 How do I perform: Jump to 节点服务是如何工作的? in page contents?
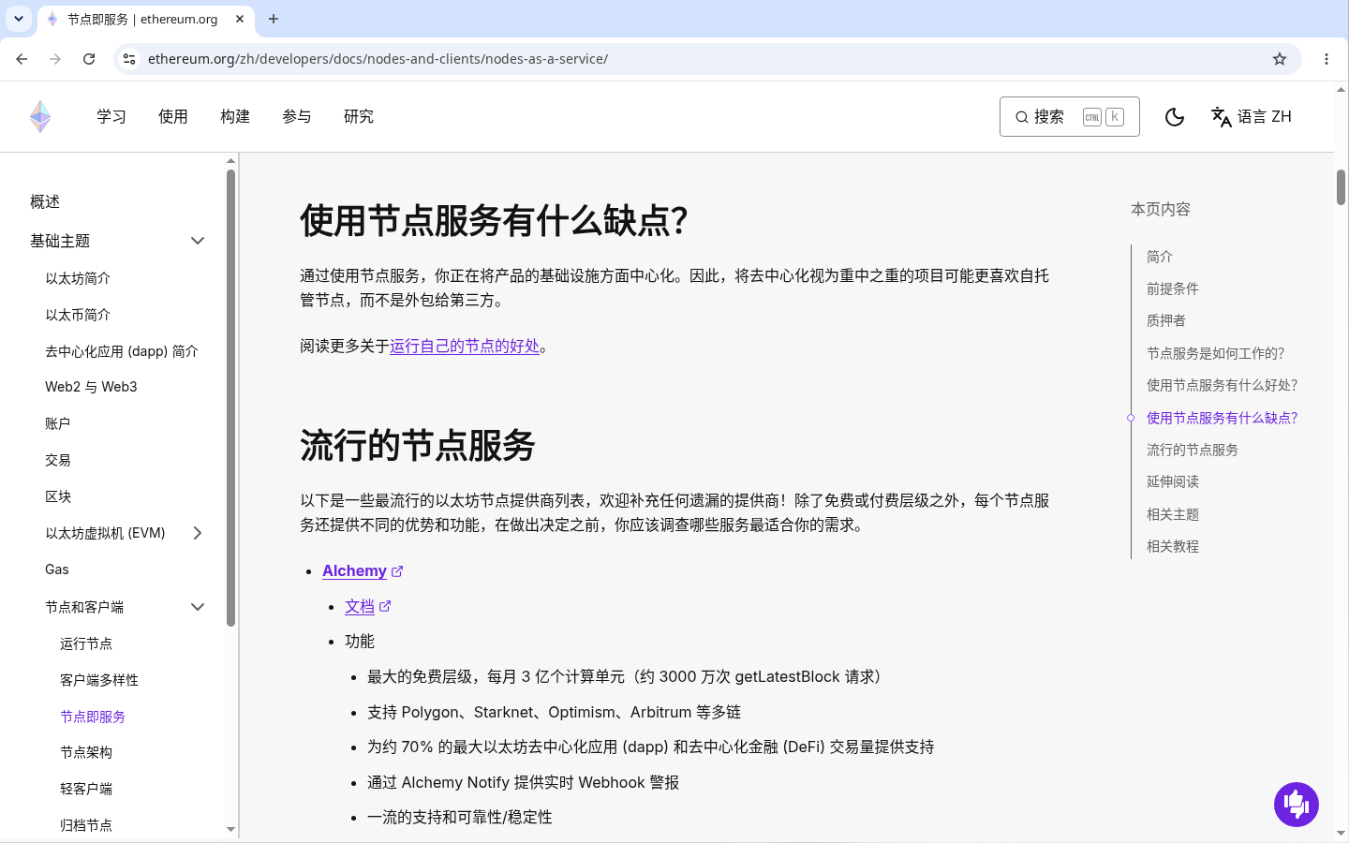[x=1216, y=353]
